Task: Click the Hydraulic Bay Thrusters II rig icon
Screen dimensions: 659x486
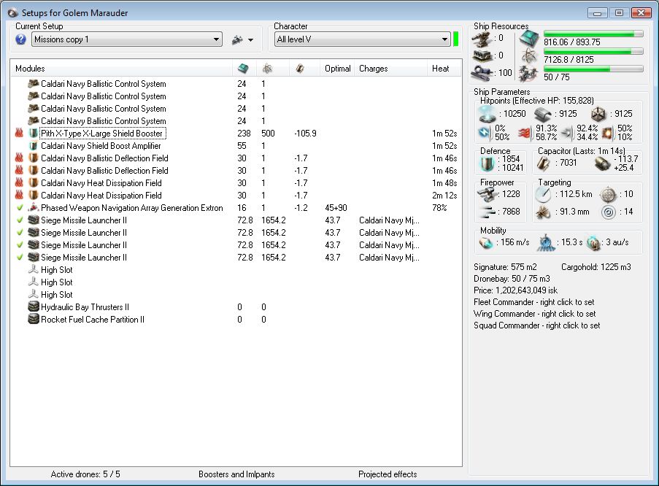Action: tap(33, 307)
